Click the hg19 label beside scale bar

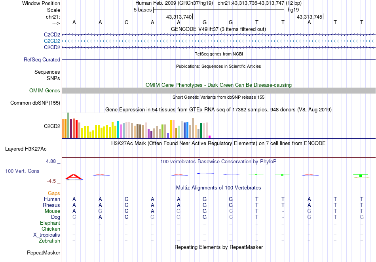click(293, 10)
